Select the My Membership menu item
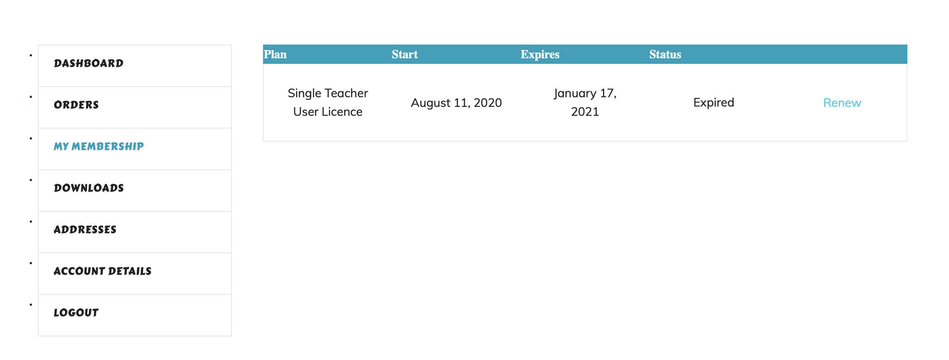Screen dimensions: 949x360 click(98, 147)
